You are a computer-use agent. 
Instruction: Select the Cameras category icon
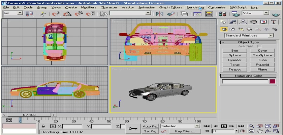(249, 29)
